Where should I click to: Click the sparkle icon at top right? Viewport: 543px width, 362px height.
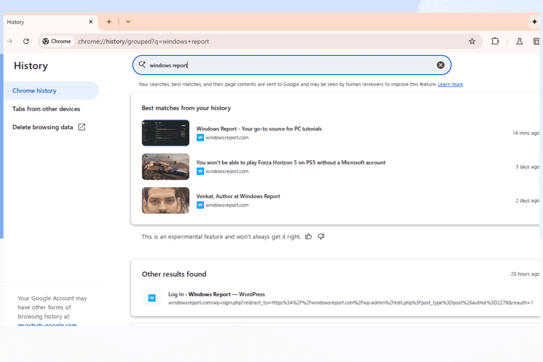(x=534, y=22)
